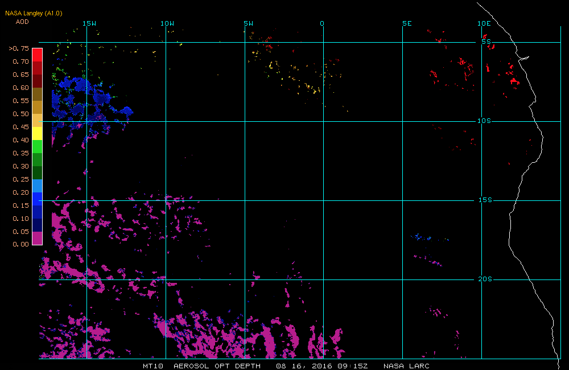Click the 0.50 legend value
569x370 pixels.
pyautogui.click(x=20, y=114)
